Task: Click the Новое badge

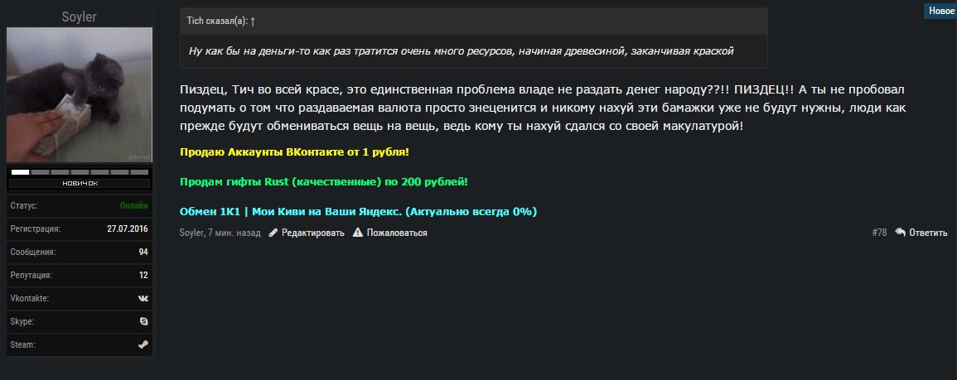Action: tap(940, 11)
